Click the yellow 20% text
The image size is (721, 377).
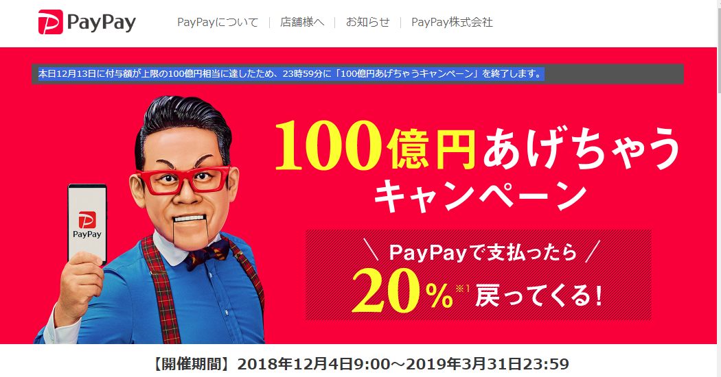[402, 291]
